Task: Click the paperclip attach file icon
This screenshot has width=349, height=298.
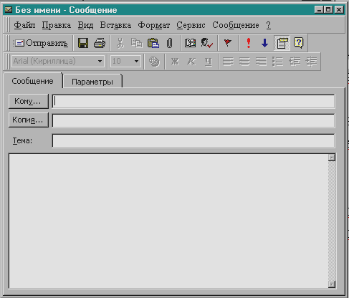Action: tap(169, 43)
